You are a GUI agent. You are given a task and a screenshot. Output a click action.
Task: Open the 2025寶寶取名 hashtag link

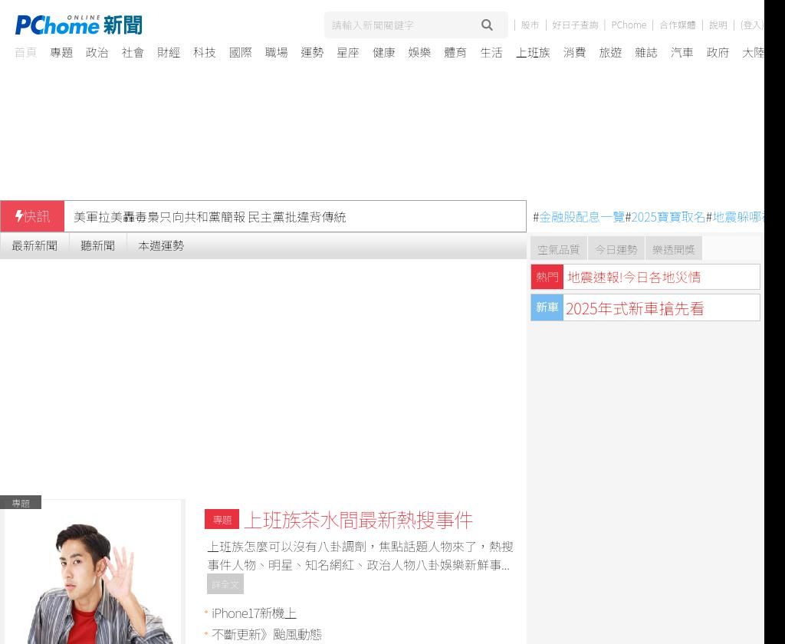(668, 217)
